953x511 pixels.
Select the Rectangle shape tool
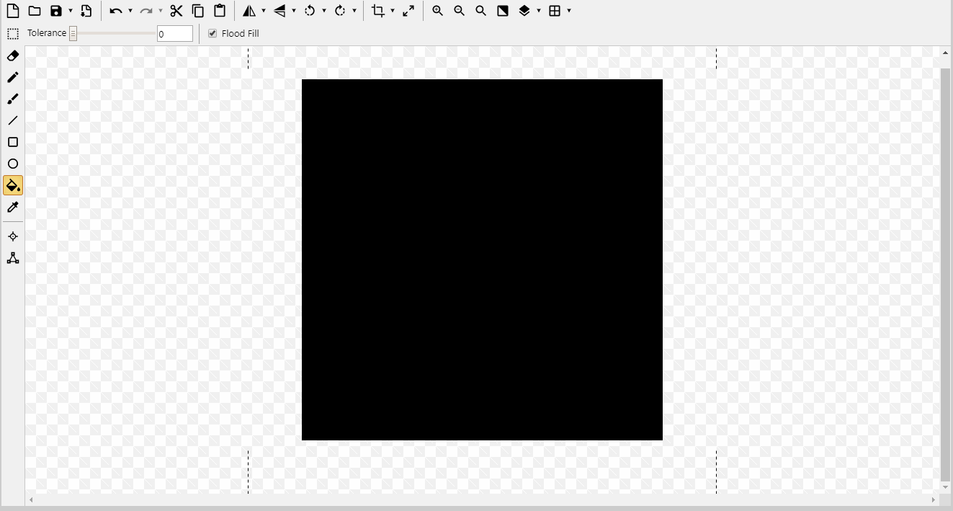coord(13,142)
